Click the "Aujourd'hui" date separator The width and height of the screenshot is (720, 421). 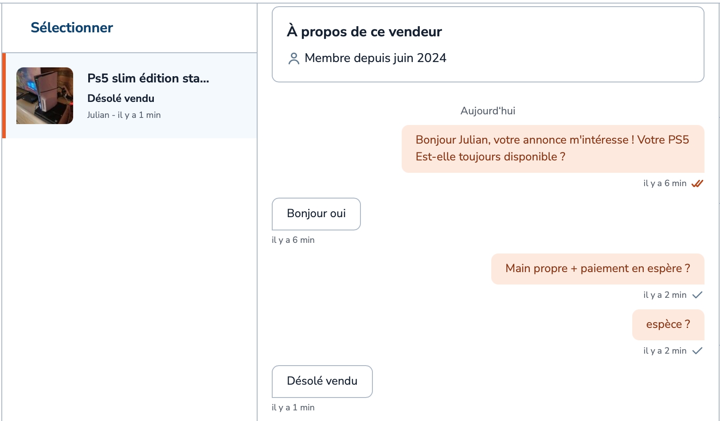488,111
